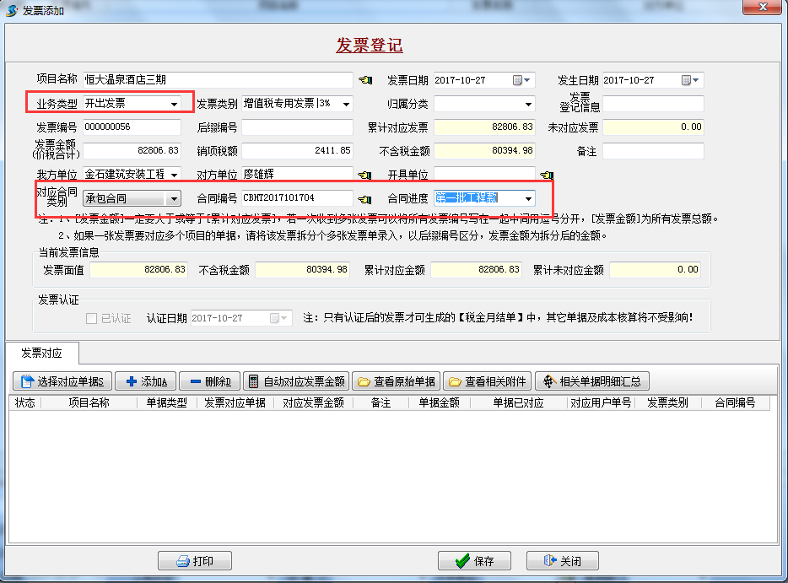788x583 pixels.
Task: Open the 归属分类 dropdown
Action: 528,104
